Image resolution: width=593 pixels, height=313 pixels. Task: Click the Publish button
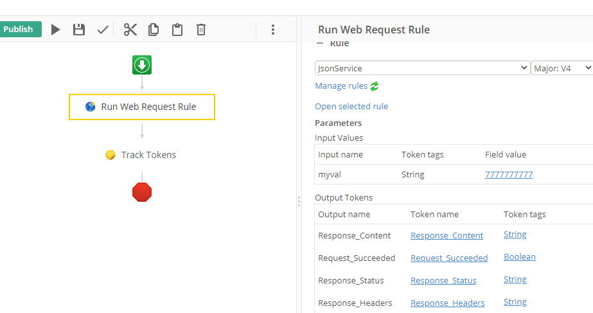pyautogui.click(x=19, y=30)
